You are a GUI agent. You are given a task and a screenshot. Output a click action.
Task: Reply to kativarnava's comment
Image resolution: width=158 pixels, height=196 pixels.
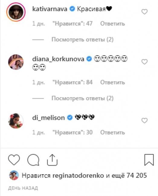(113, 24)
